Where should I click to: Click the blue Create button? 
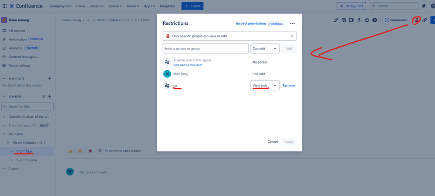pos(192,6)
